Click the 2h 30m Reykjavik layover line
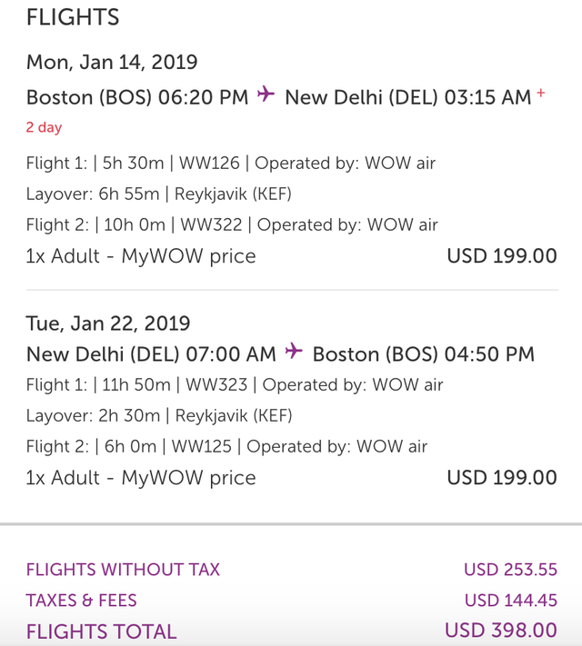 click(x=158, y=416)
